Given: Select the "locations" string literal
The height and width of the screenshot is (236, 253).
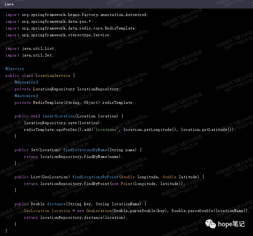Looking at the screenshot, I should [x=105, y=129].
